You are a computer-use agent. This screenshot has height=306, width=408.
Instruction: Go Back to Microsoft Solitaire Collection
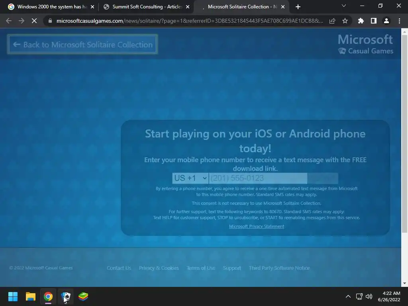click(82, 45)
